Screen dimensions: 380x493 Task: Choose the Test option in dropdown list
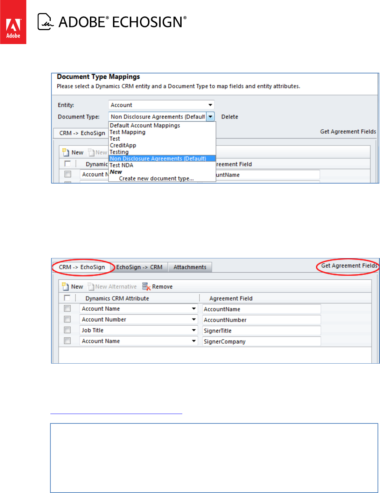(x=115, y=138)
